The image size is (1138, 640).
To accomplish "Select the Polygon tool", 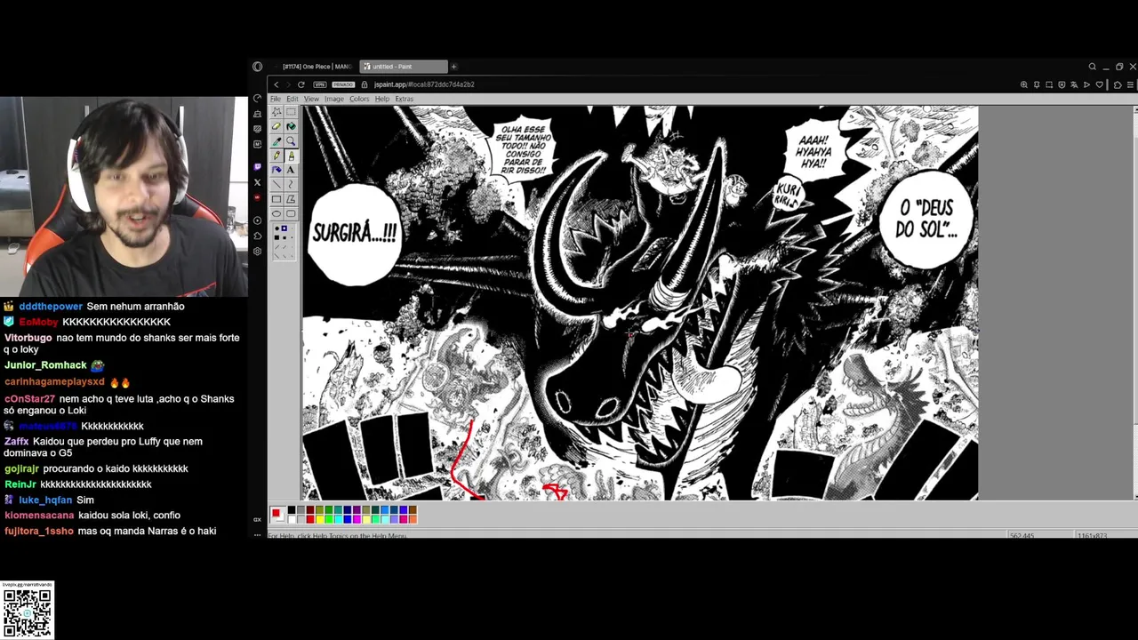I will coord(291,199).
